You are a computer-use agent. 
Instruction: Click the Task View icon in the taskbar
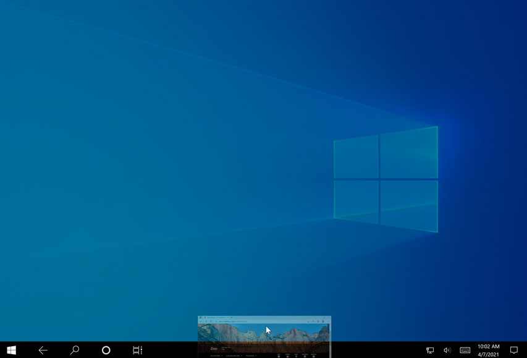coord(137,350)
